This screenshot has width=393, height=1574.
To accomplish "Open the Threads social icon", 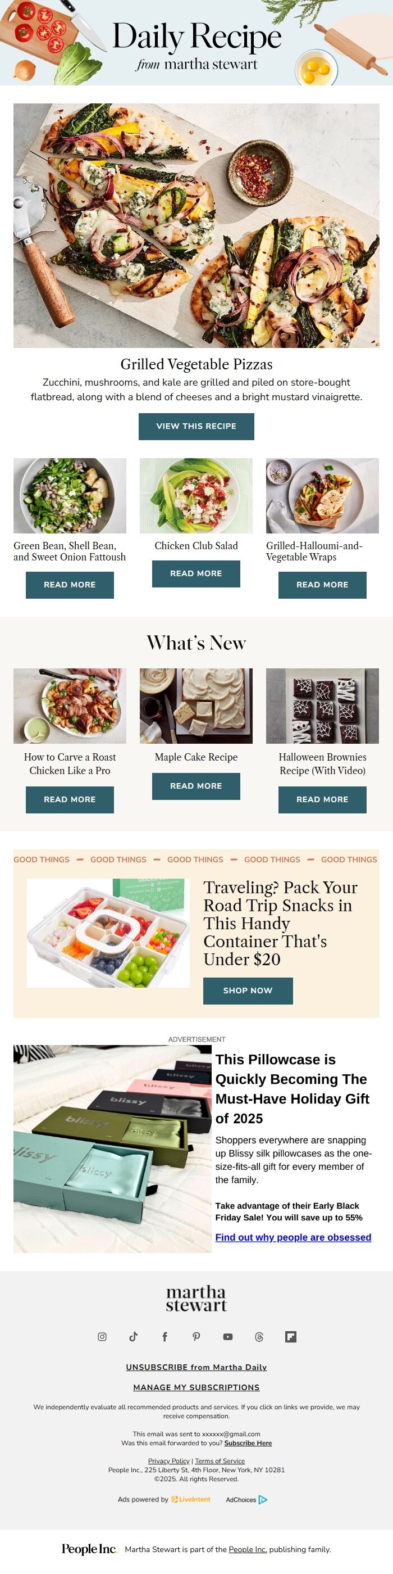I will pos(259,1336).
